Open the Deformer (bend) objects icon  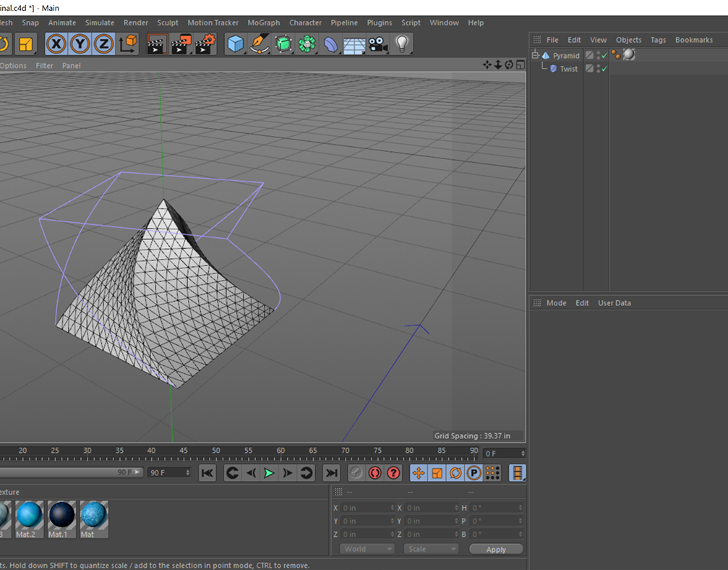pos(330,45)
